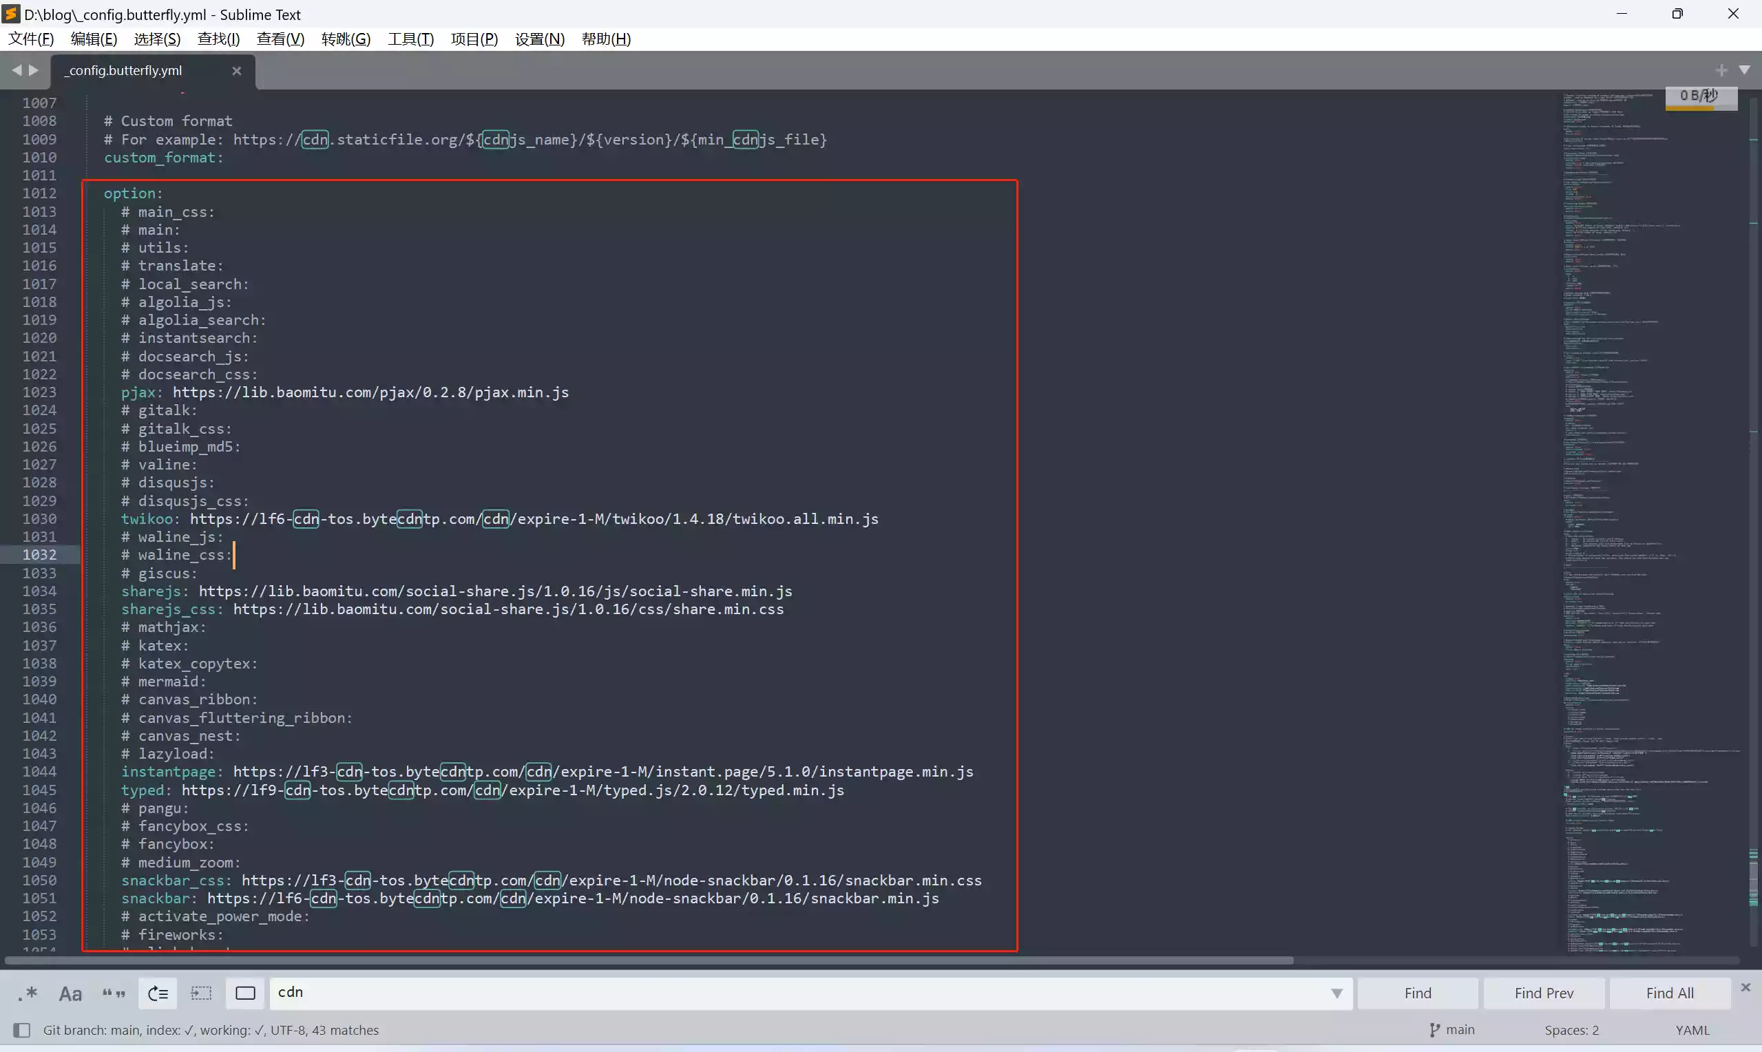Screen dimensions: 1762x1052
Task: Click Git branch main indicator
Action: click(x=1451, y=1030)
